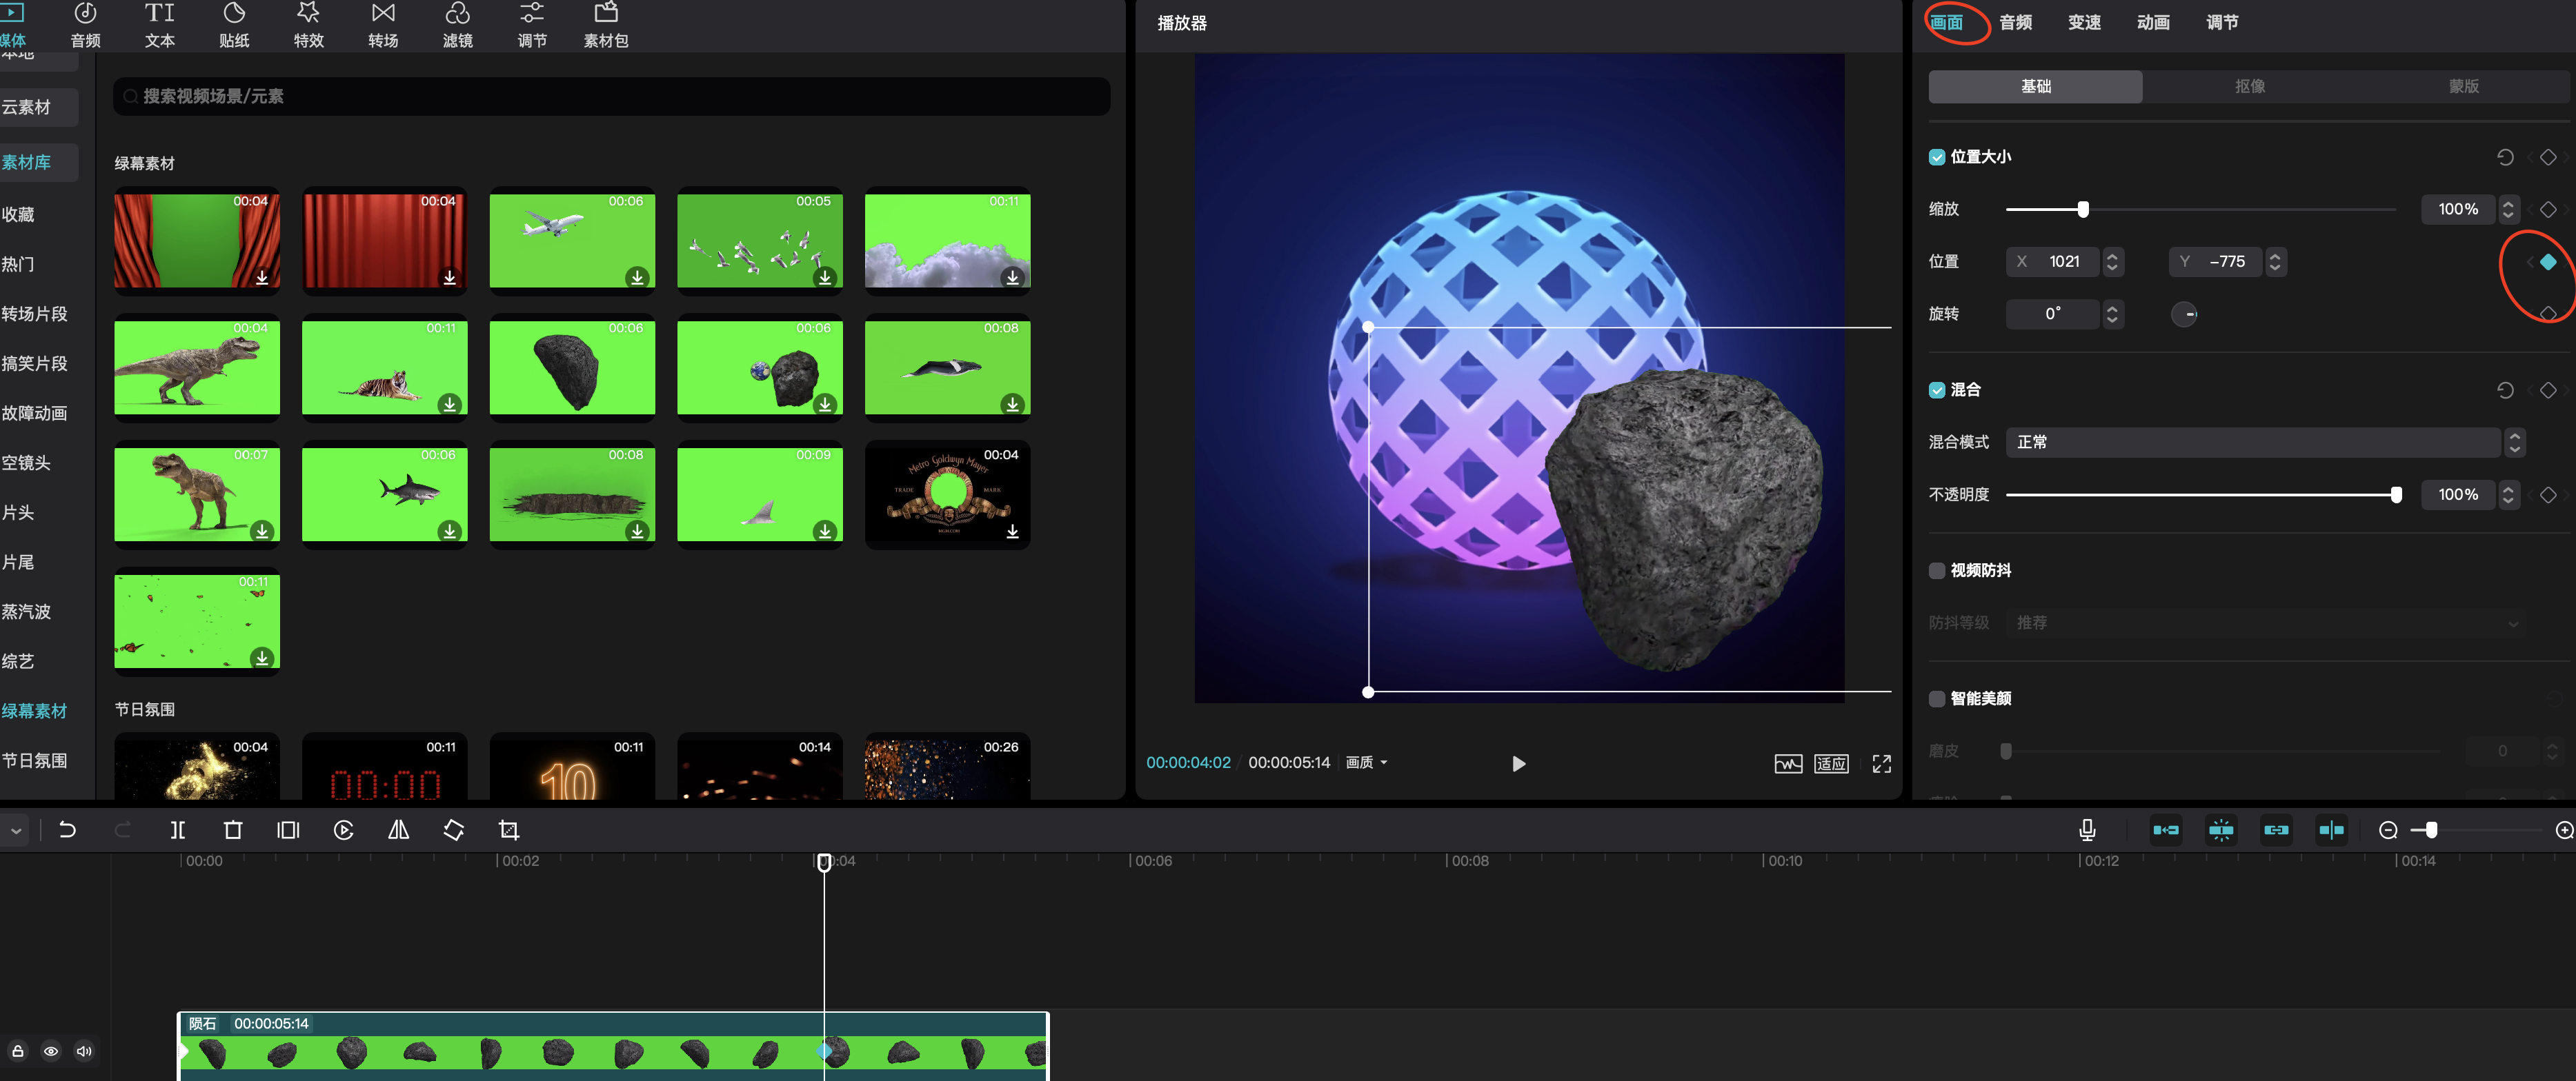Toggle clip linkage icon

pos(2276,829)
